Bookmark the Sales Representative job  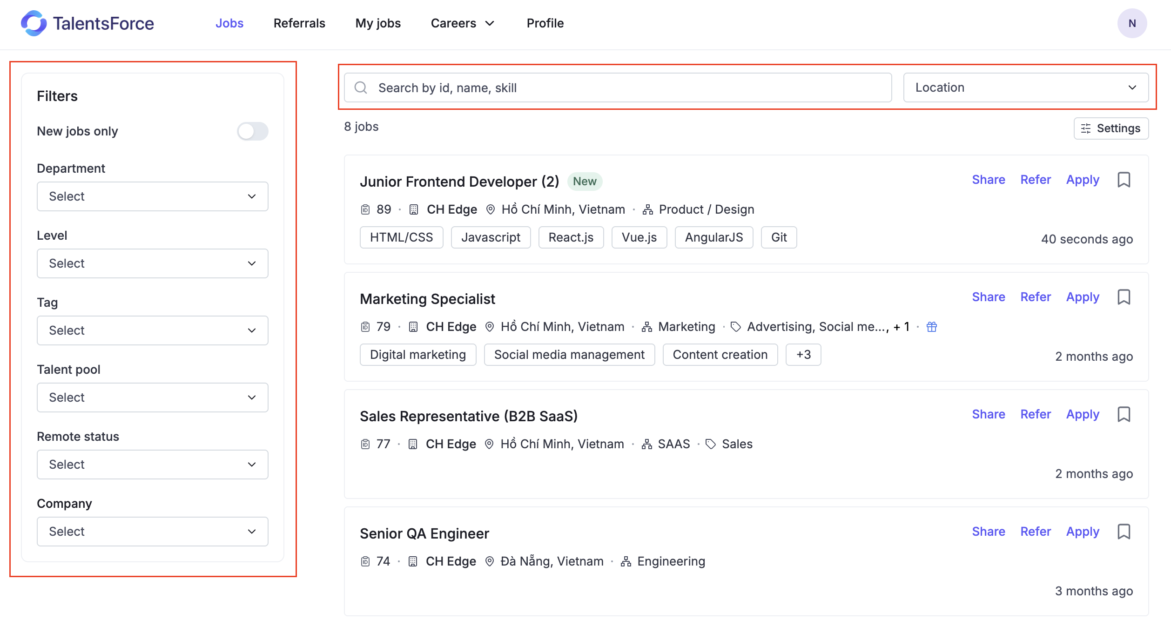(1124, 414)
